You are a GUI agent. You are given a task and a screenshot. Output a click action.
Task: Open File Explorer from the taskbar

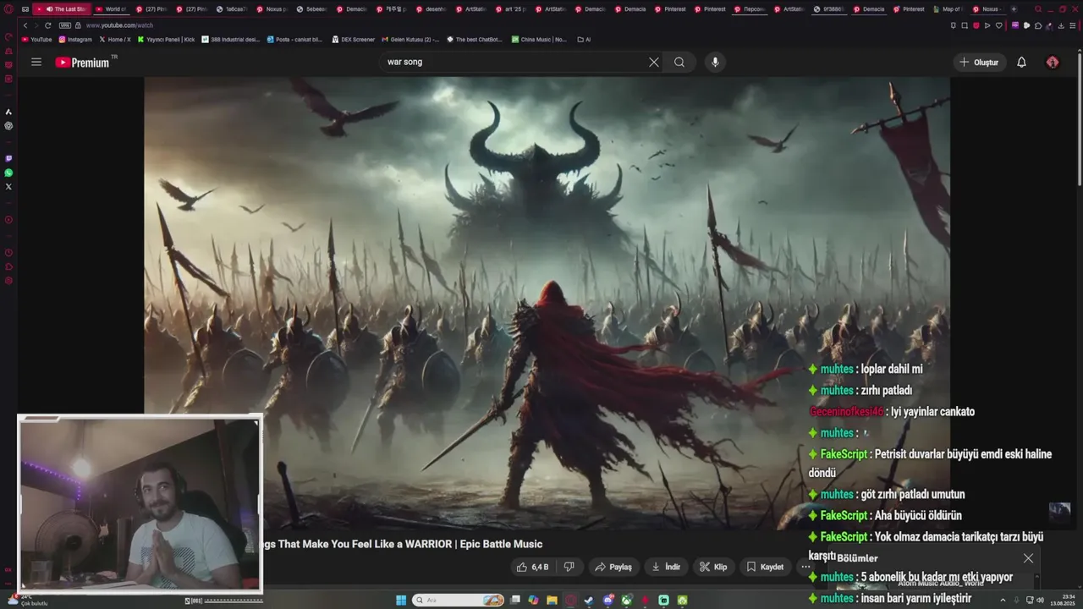click(x=552, y=601)
